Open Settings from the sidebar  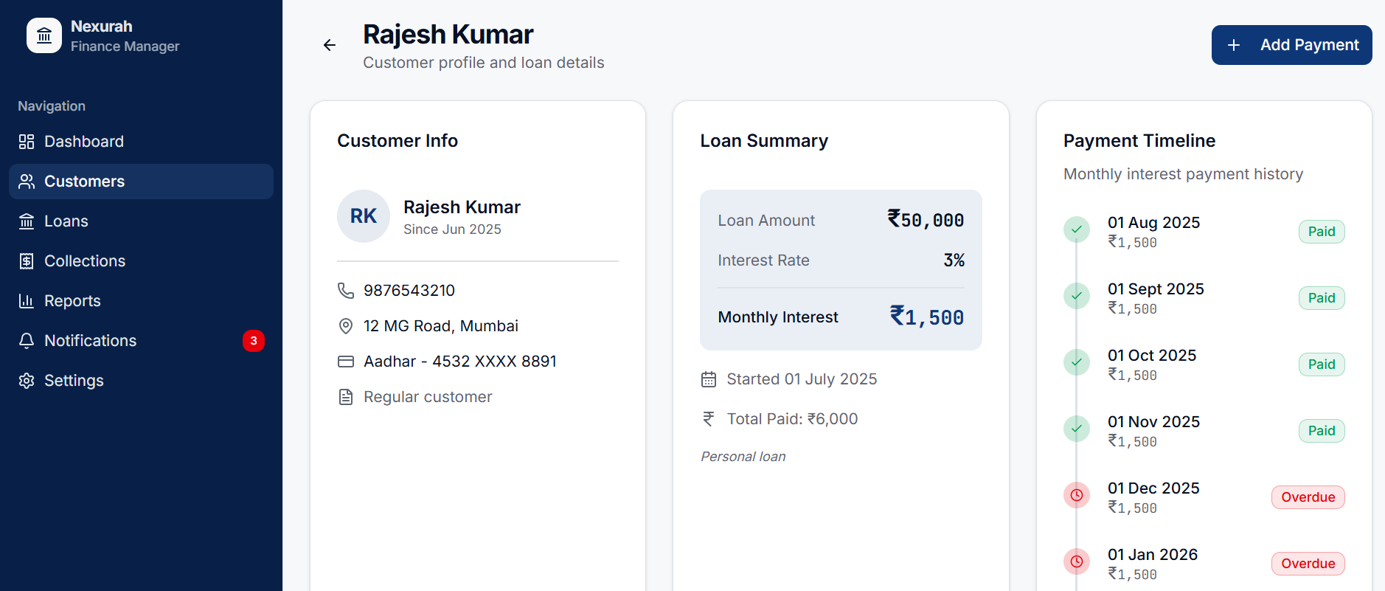pos(74,381)
